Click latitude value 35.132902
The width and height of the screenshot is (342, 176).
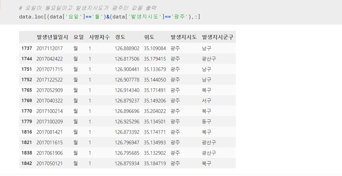click(155, 153)
